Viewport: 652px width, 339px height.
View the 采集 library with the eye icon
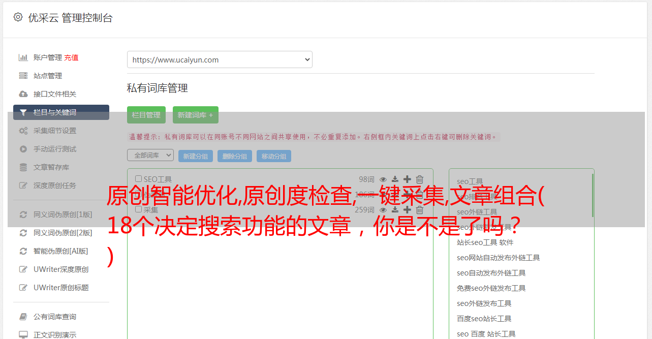pos(383,209)
